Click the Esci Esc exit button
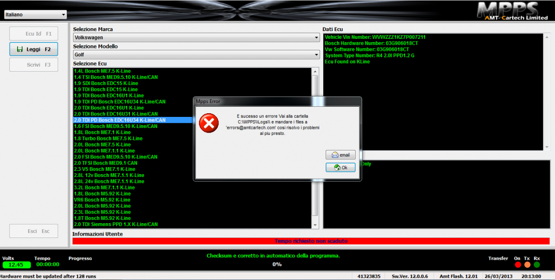Screen dimensions: 555x280 (34, 231)
